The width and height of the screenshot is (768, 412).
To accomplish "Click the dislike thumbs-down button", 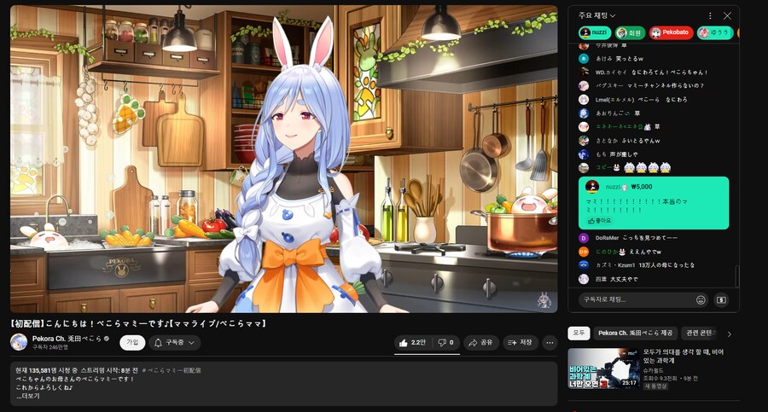I will tap(445, 342).
